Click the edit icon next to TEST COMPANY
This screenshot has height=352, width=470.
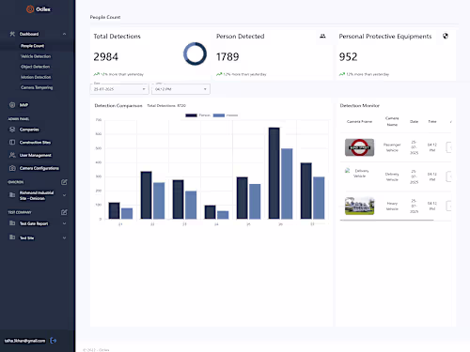pyautogui.click(x=64, y=212)
